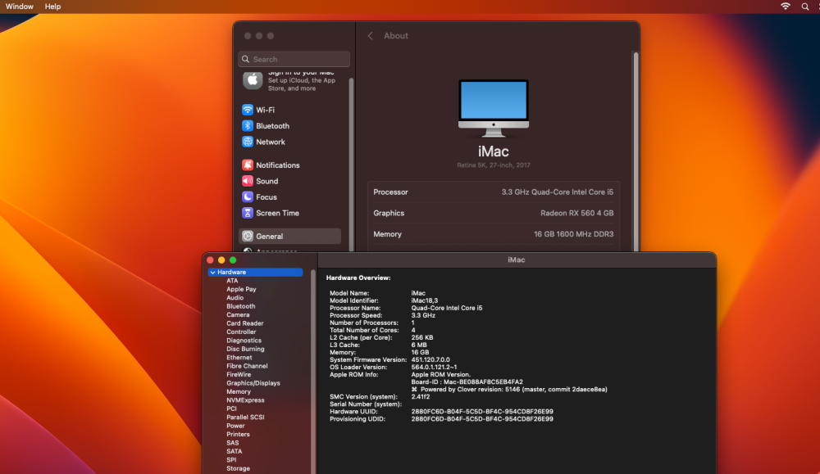The image size is (820, 474).
Task: Select Camera in the Hardware list
Action: point(238,315)
